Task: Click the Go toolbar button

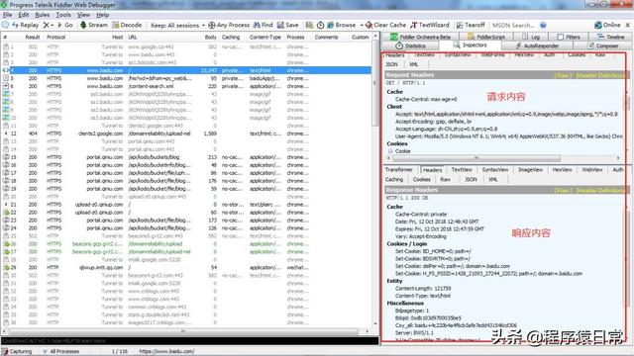Action: click(x=65, y=25)
